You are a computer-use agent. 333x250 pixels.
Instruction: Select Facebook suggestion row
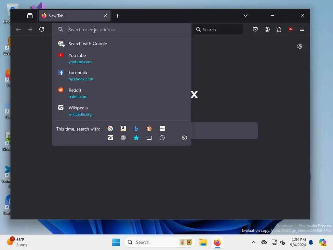[x=122, y=76]
